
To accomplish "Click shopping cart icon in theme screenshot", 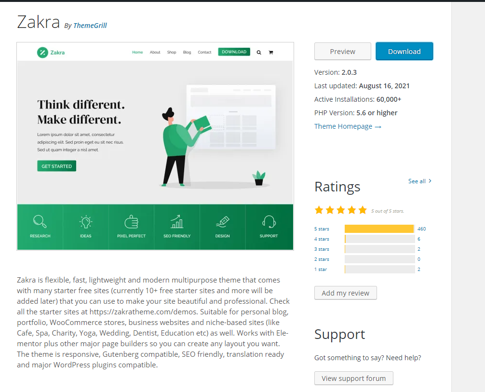I will (x=271, y=53).
